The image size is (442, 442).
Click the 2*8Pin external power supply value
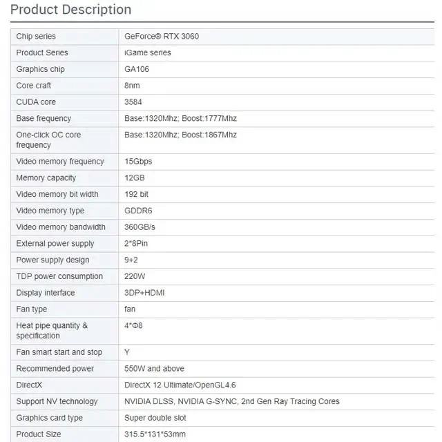136,243
